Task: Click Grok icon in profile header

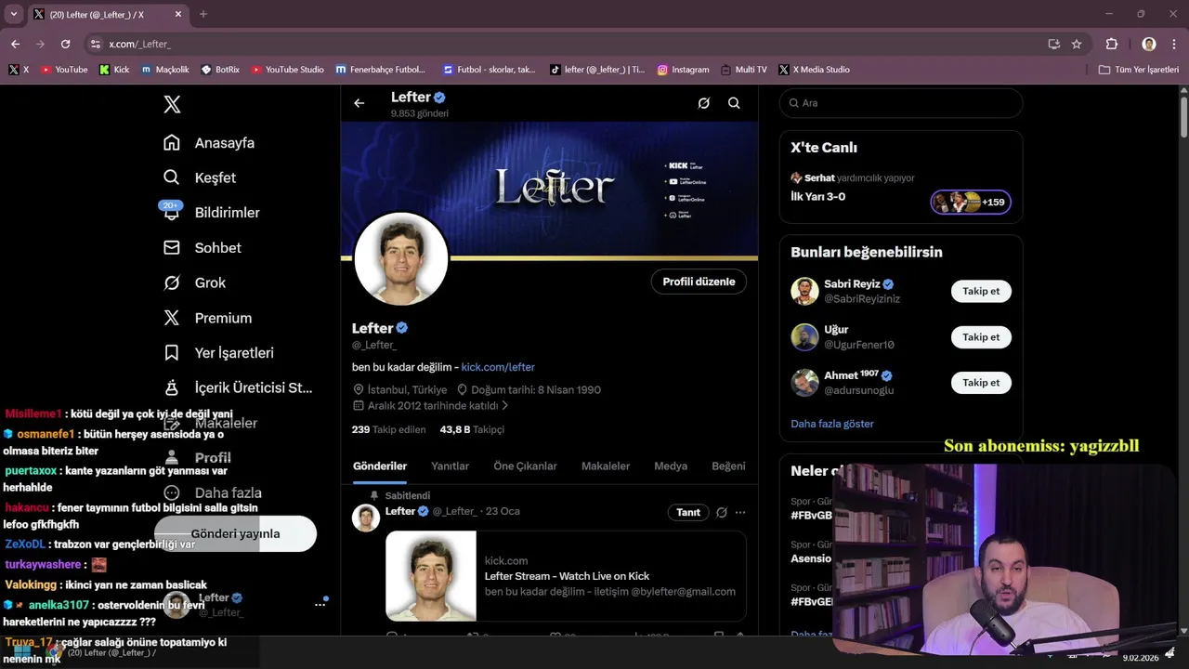Action: (x=704, y=103)
